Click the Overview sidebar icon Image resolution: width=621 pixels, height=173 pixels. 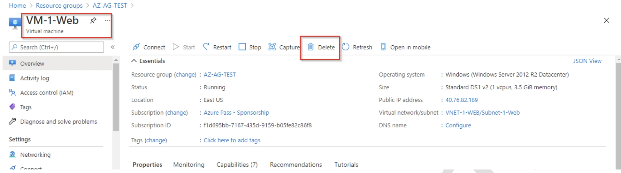12,63
